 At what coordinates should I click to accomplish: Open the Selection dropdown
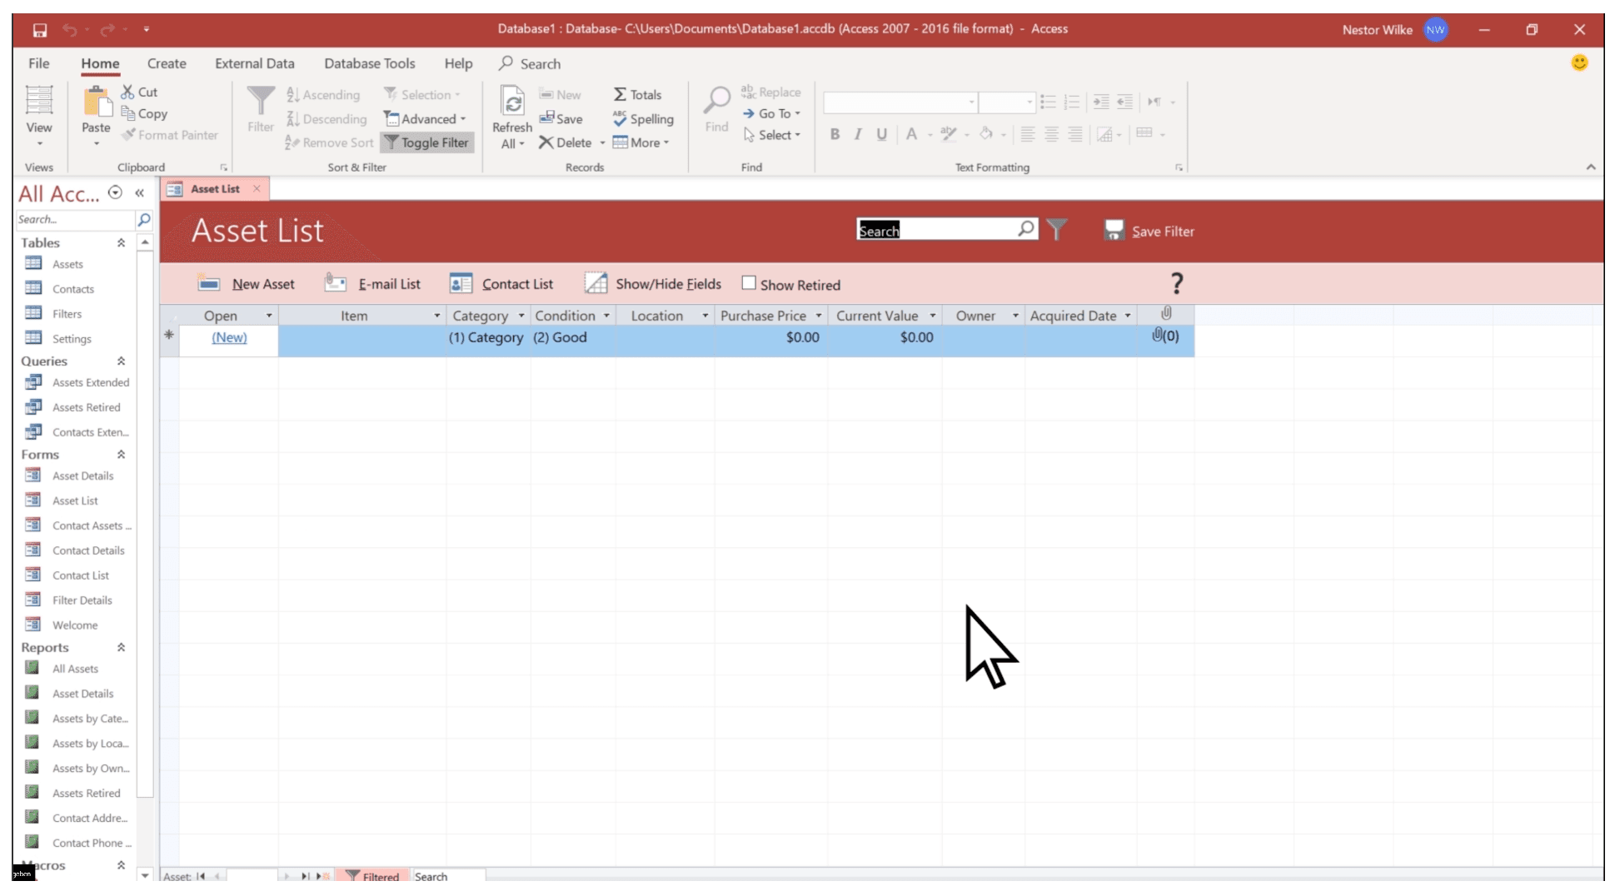[x=421, y=94]
